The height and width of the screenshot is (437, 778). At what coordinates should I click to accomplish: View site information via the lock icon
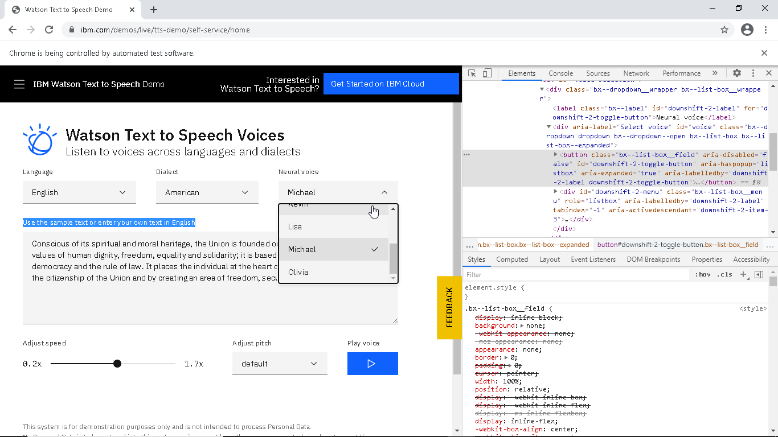coord(72,30)
